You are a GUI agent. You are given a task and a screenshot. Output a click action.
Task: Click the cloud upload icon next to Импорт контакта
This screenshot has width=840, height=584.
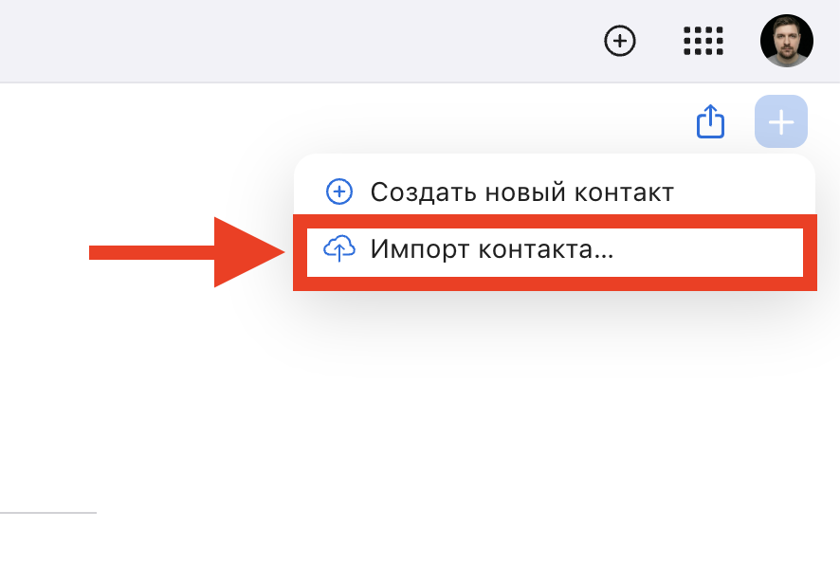[x=338, y=250]
